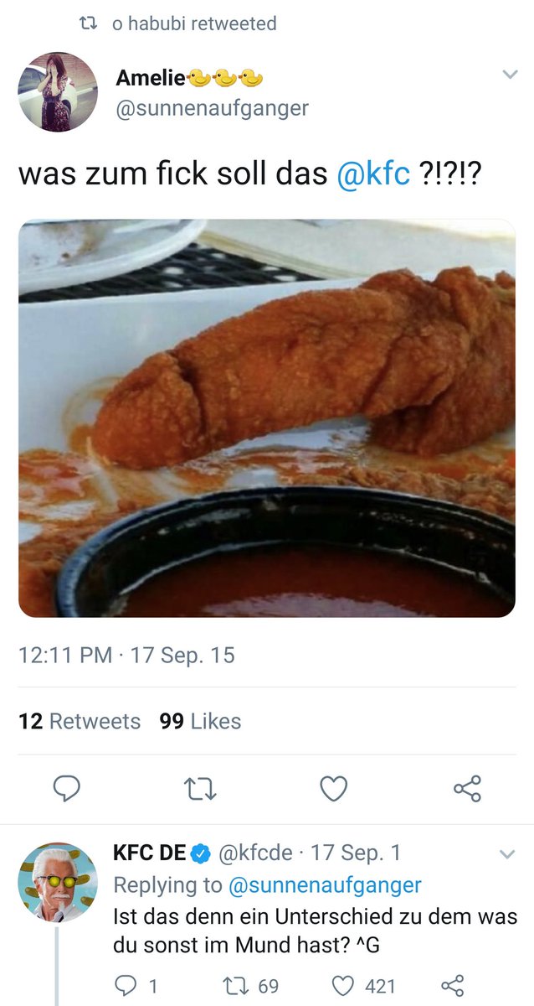
Task: Click the retweet icon beside 'o habubi retweeted'
Action: 85,23
